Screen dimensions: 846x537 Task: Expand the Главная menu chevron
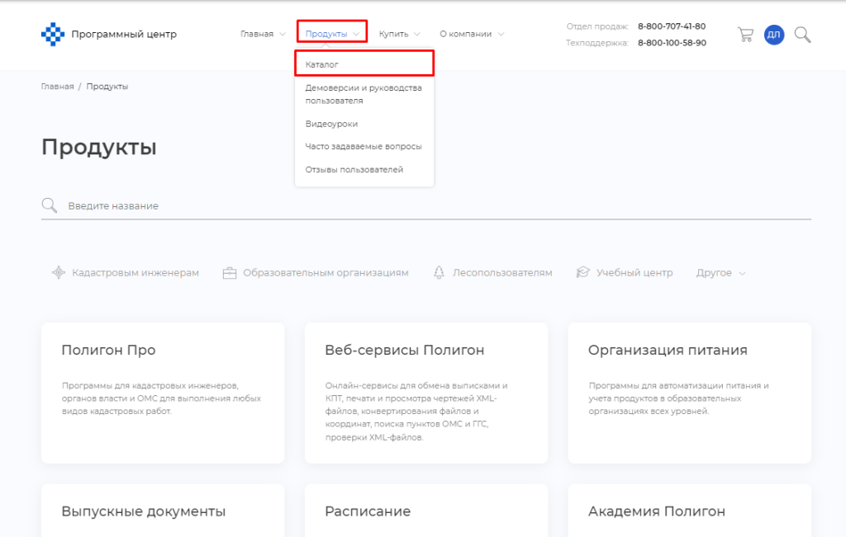click(x=283, y=34)
